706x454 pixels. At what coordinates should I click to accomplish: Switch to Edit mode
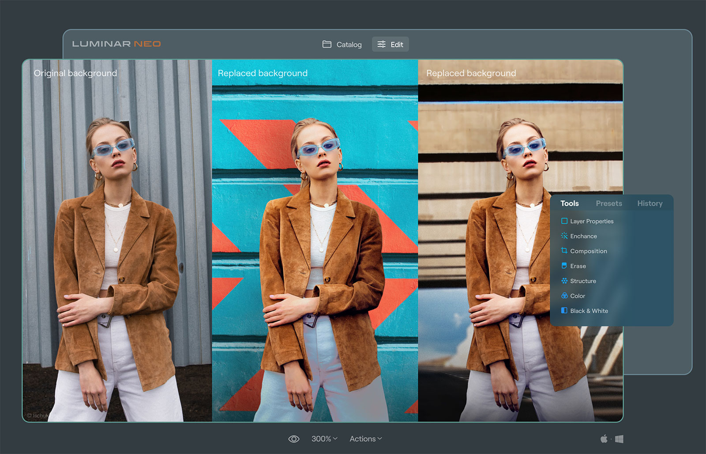[391, 45]
